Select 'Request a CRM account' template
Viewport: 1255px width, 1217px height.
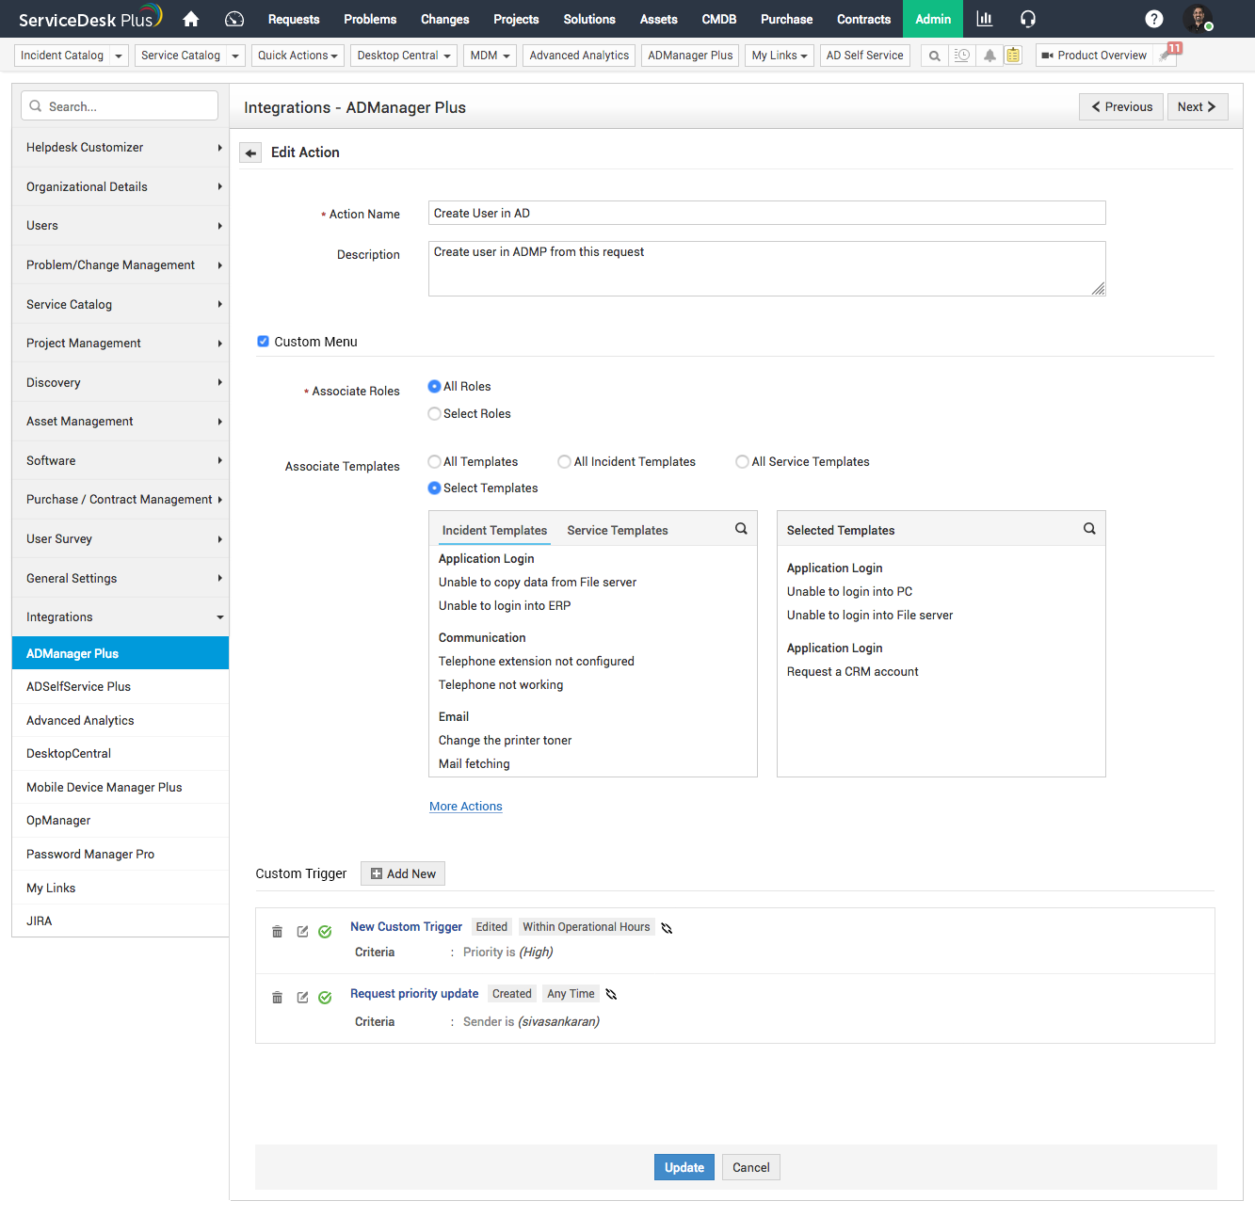click(x=853, y=672)
